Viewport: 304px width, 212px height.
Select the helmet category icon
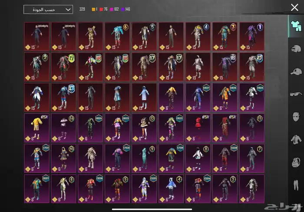click(295, 48)
